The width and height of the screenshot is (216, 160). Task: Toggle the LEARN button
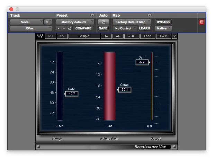(x=144, y=28)
